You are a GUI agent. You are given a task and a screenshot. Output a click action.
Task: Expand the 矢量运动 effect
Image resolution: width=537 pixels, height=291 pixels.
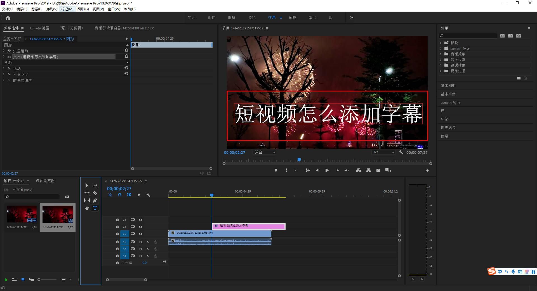tap(4, 51)
